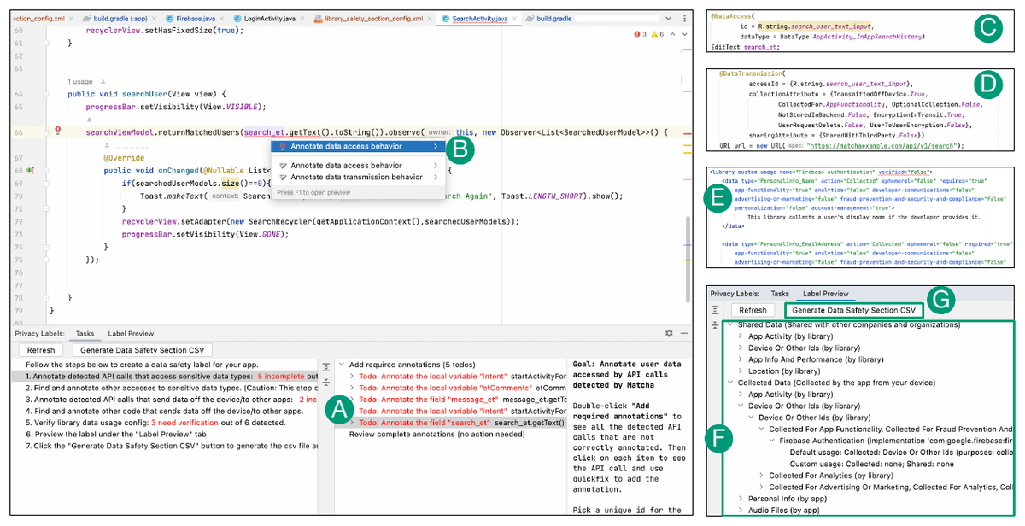This screenshot has width=1025, height=526.
Task: Open the Label Preview tab in right panel
Action: (x=825, y=293)
